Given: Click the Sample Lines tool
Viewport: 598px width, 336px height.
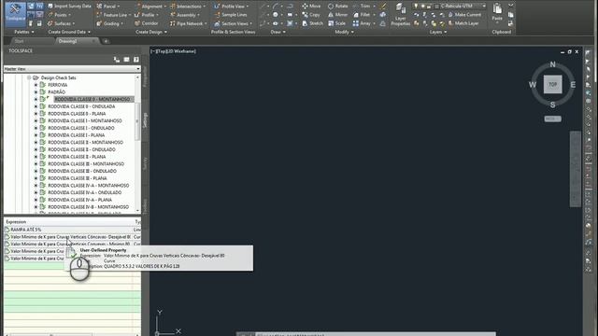Looking at the screenshot, I should click(x=231, y=15).
